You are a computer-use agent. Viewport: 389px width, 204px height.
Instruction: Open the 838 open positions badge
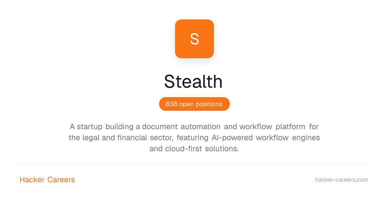click(x=194, y=104)
